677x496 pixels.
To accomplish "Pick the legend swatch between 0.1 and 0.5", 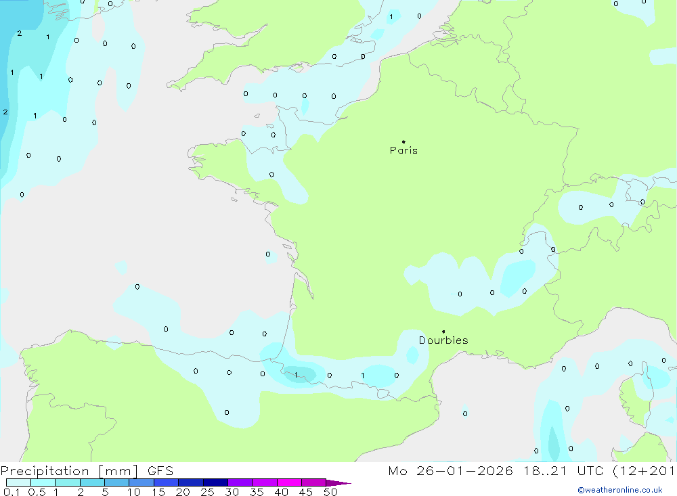I will pyautogui.click(x=18, y=482).
